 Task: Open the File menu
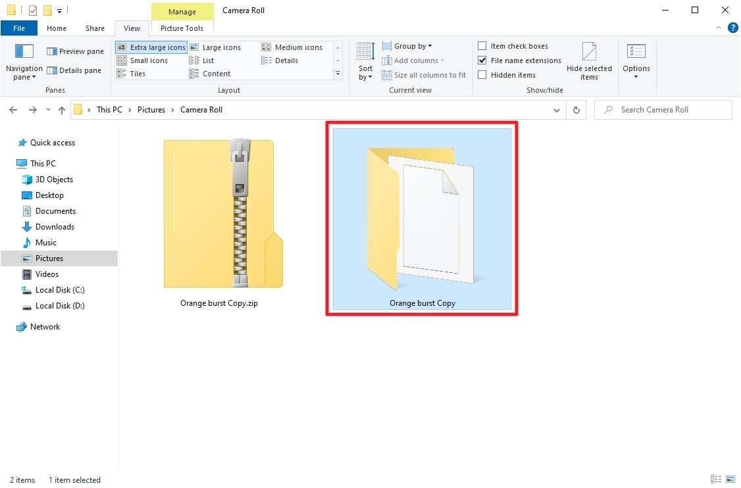pyautogui.click(x=19, y=28)
